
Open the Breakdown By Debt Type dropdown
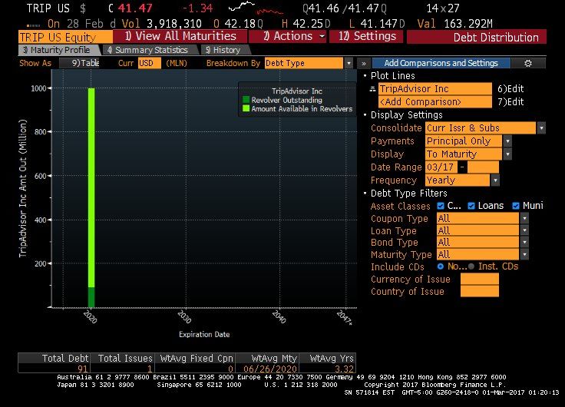[x=349, y=63]
